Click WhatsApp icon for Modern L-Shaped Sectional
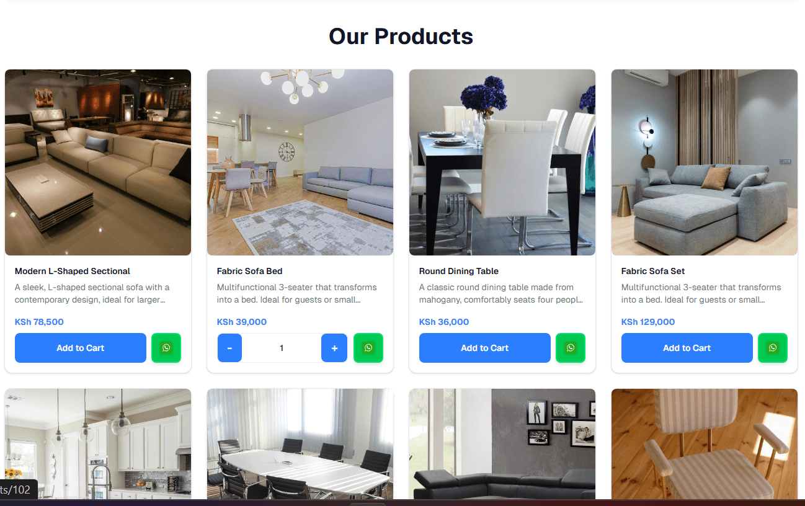The image size is (805, 506). (166, 348)
